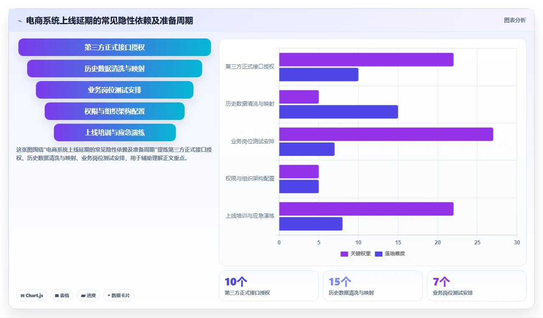Click 落地难度 bar for 业务岗位测试安排
The width and height of the screenshot is (543, 318).
(x=307, y=149)
